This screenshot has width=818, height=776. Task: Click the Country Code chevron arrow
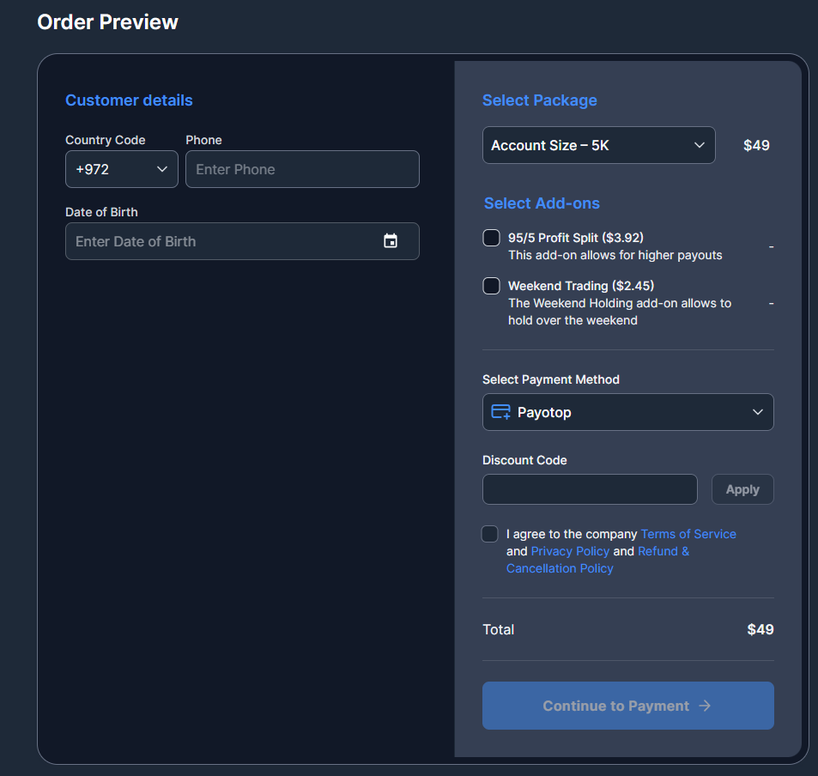point(162,169)
